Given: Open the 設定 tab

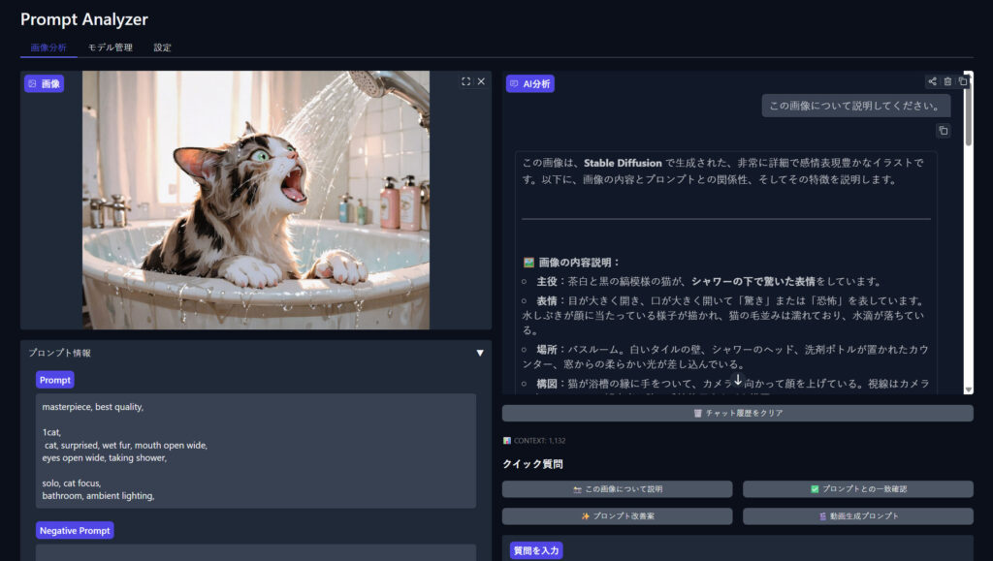Looking at the screenshot, I should (162, 47).
